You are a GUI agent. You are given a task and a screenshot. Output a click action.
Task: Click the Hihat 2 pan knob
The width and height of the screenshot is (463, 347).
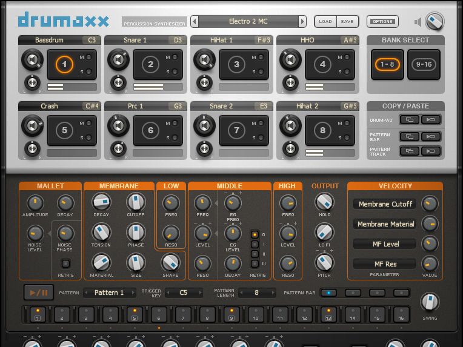290,149
